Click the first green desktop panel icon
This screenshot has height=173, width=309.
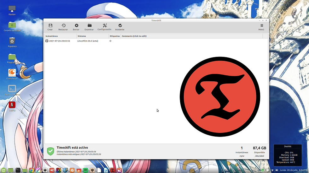11,170
